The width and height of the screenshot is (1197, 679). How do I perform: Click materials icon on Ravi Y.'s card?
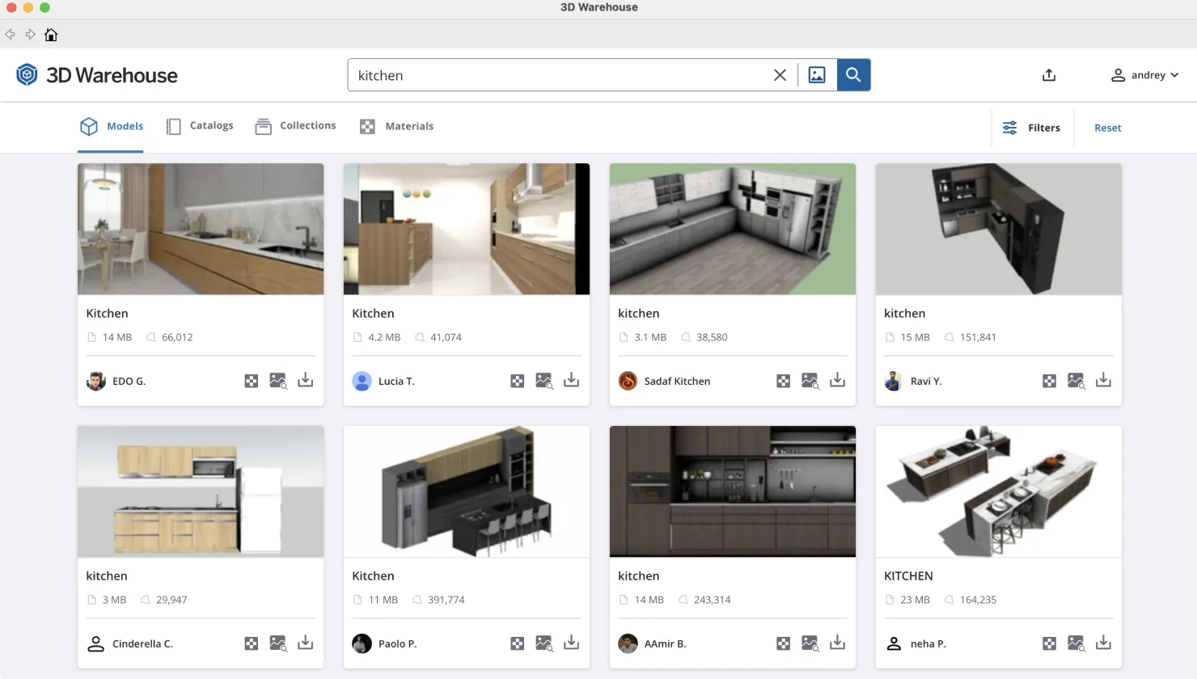1049,381
